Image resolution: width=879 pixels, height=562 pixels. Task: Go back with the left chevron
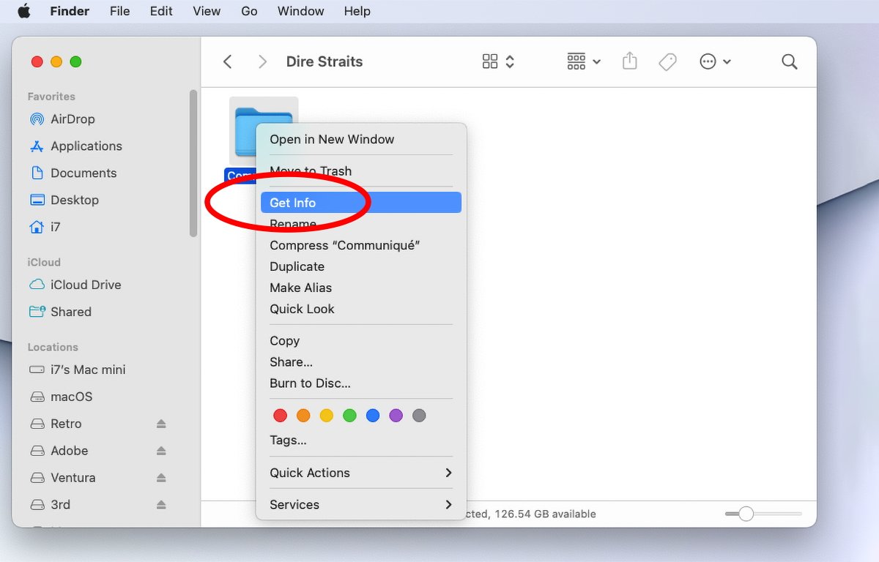[228, 61]
